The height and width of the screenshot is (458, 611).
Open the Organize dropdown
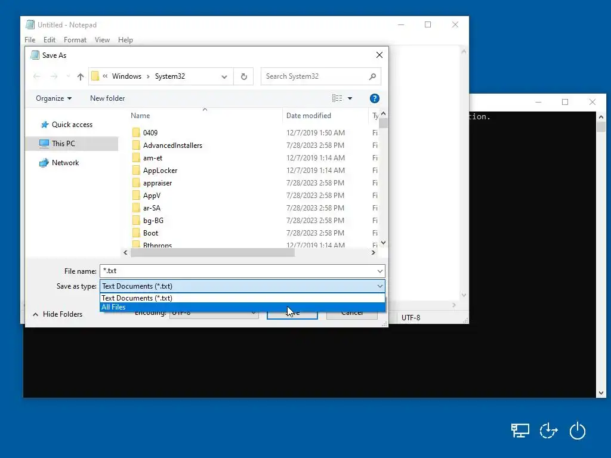54,98
